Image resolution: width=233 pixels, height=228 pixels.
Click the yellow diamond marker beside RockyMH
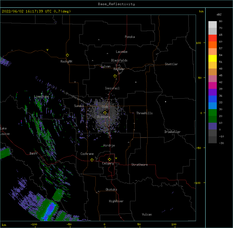(x=67, y=55)
